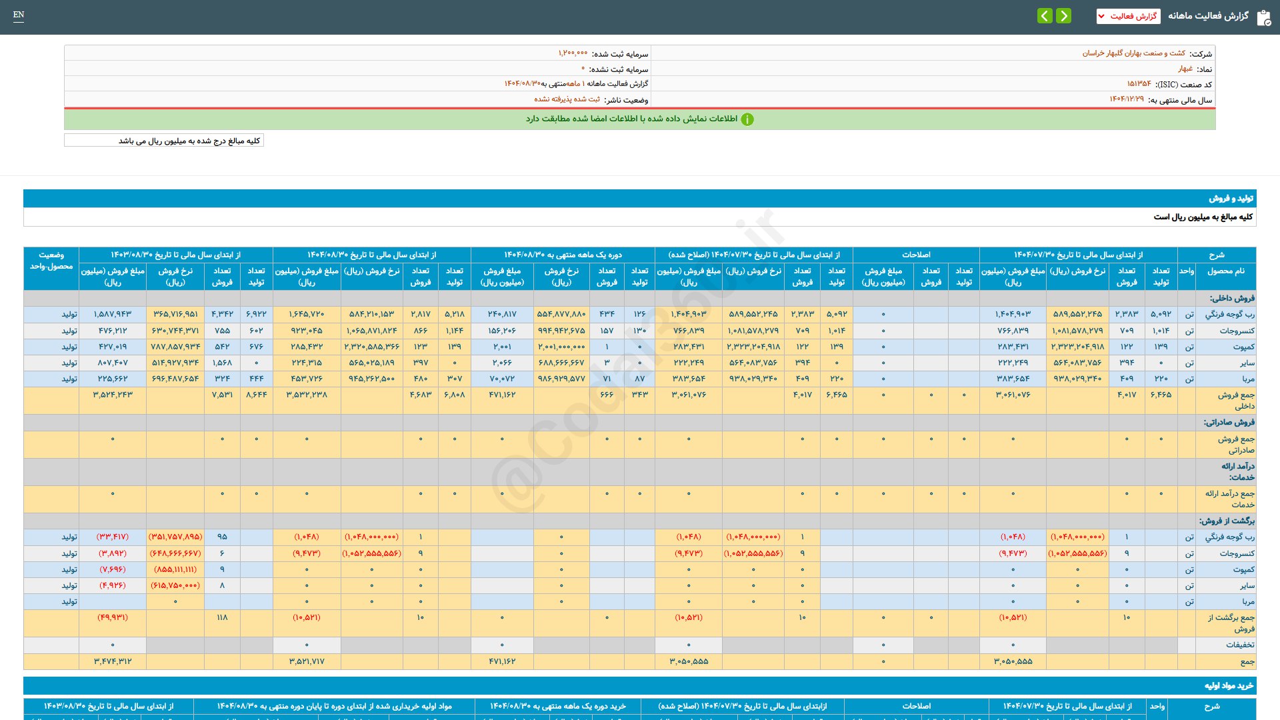Image resolution: width=1280 pixels, height=720 pixels.
Task: Click the جمع فروش داخلی total row label
Action: (x=1235, y=400)
